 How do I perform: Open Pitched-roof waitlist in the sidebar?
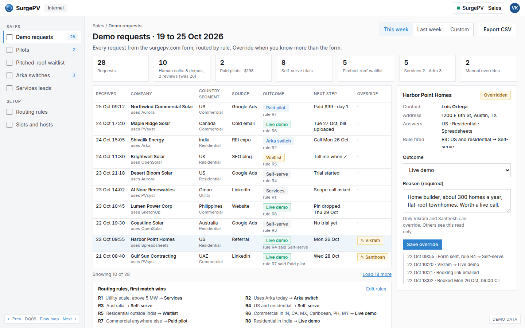point(42,63)
